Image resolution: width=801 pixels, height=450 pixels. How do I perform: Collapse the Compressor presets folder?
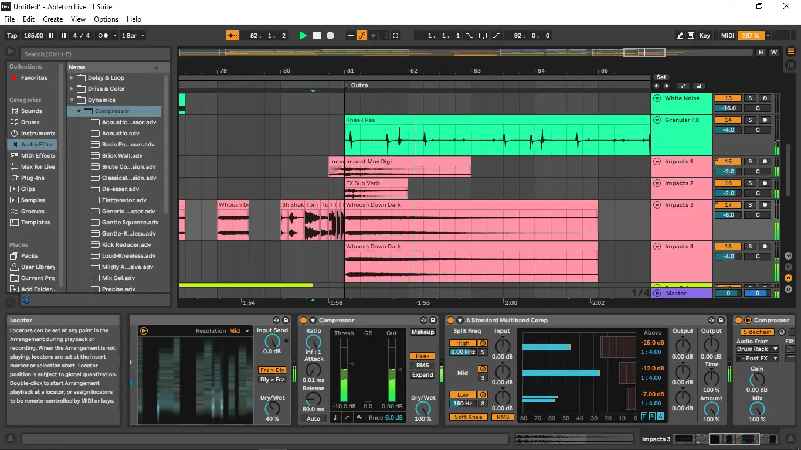(x=79, y=111)
